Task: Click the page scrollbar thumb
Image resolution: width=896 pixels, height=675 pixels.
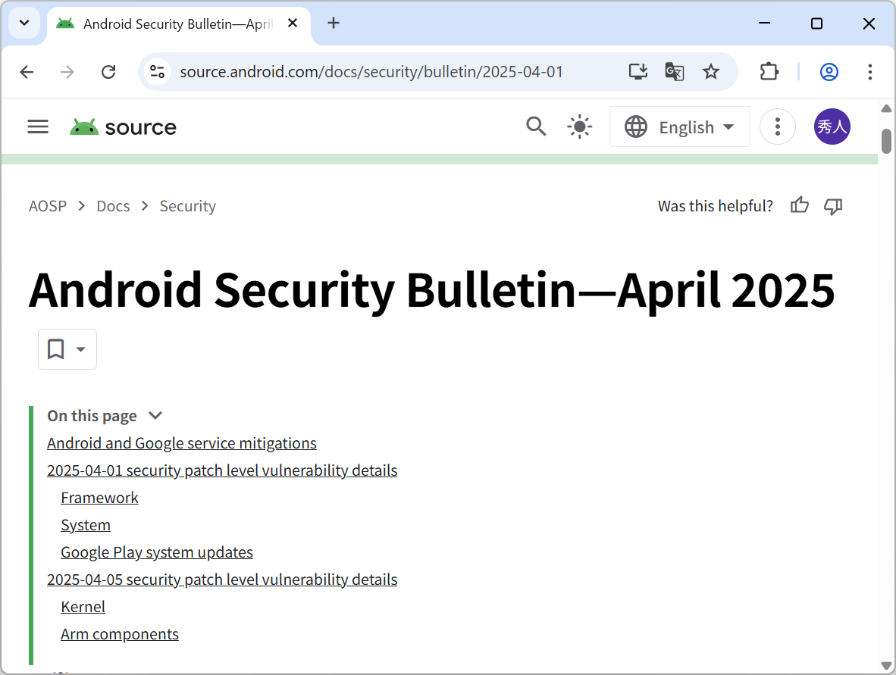Action: pyautogui.click(x=886, y=139)
